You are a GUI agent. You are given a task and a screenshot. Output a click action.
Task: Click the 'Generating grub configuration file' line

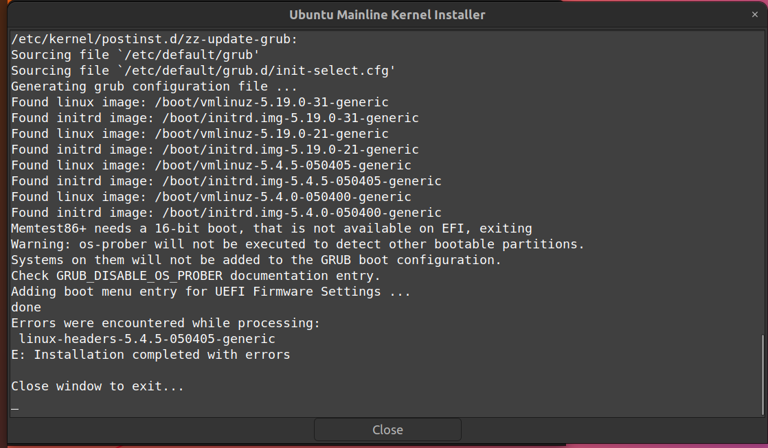tap(154, 86)
